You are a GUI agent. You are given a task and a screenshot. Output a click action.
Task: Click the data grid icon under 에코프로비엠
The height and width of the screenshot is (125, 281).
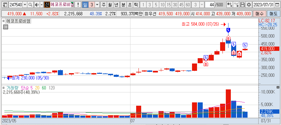(x=5, y=27)
